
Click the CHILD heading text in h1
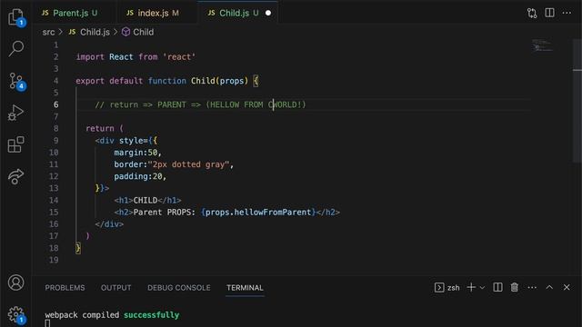coord(145,200)
